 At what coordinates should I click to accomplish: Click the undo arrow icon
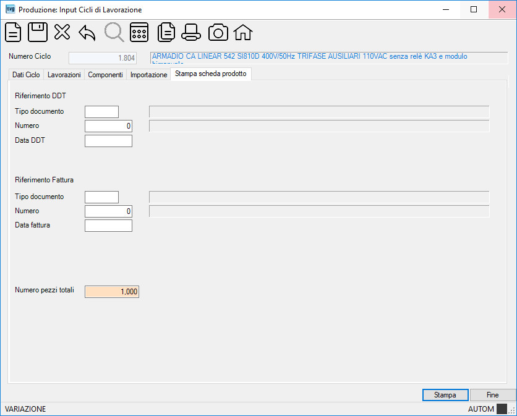(x=87, y=33)
